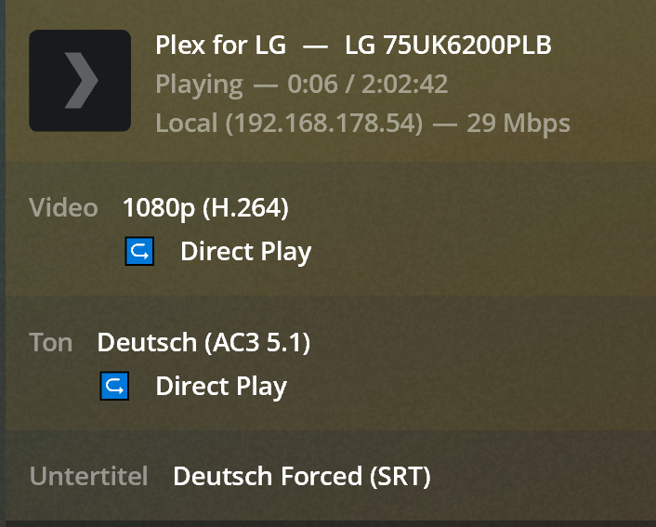Viewport: 656px width, 527px height.
Task: Click the "Playing" status text
Action: tap(199, 85)
